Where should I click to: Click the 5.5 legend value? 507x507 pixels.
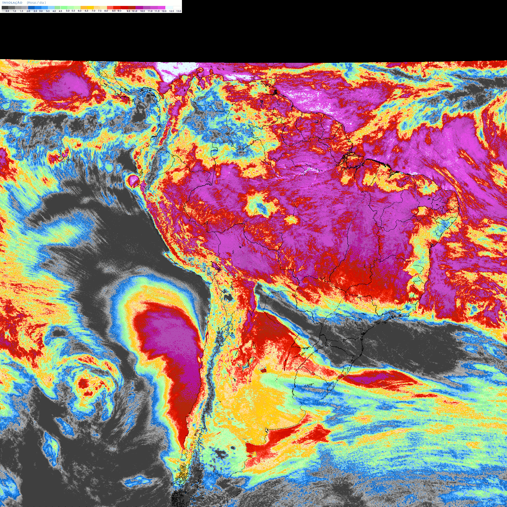coord(73,11)
